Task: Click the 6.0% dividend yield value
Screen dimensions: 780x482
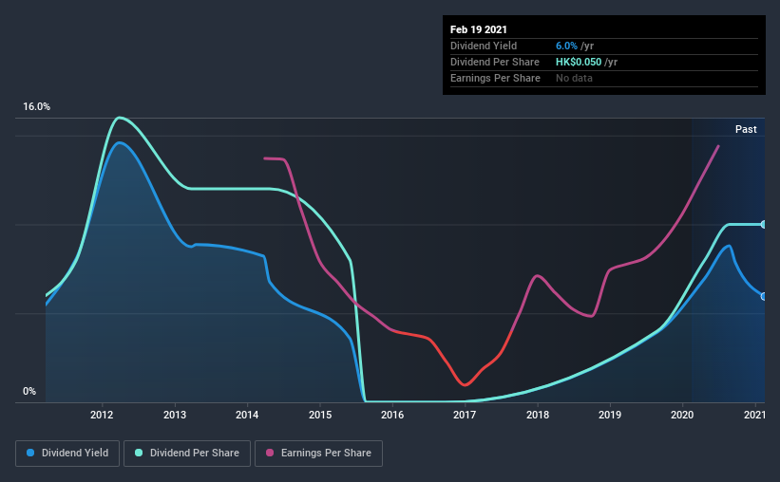Action: click(x=566, y=46)
